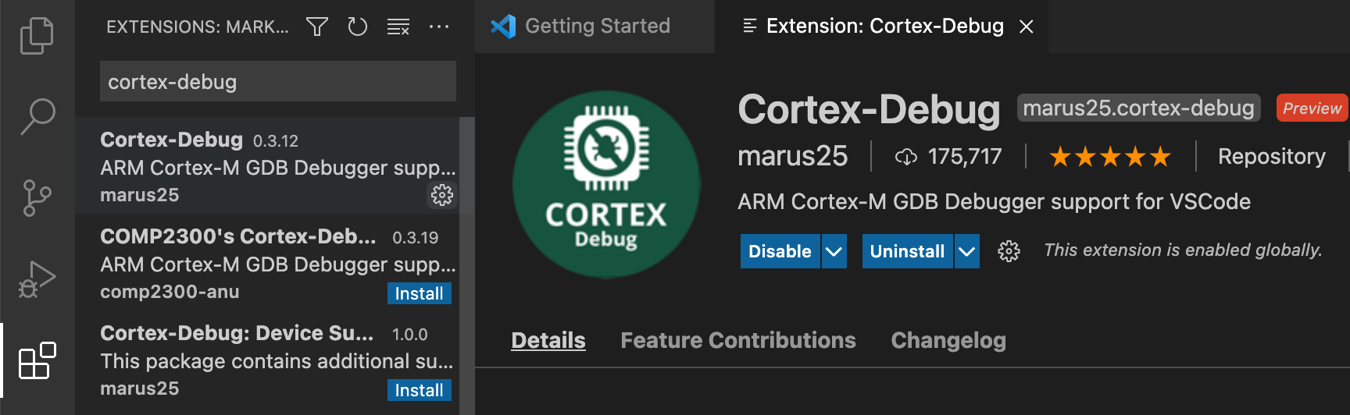Open the Source Control view

point(37,198)
